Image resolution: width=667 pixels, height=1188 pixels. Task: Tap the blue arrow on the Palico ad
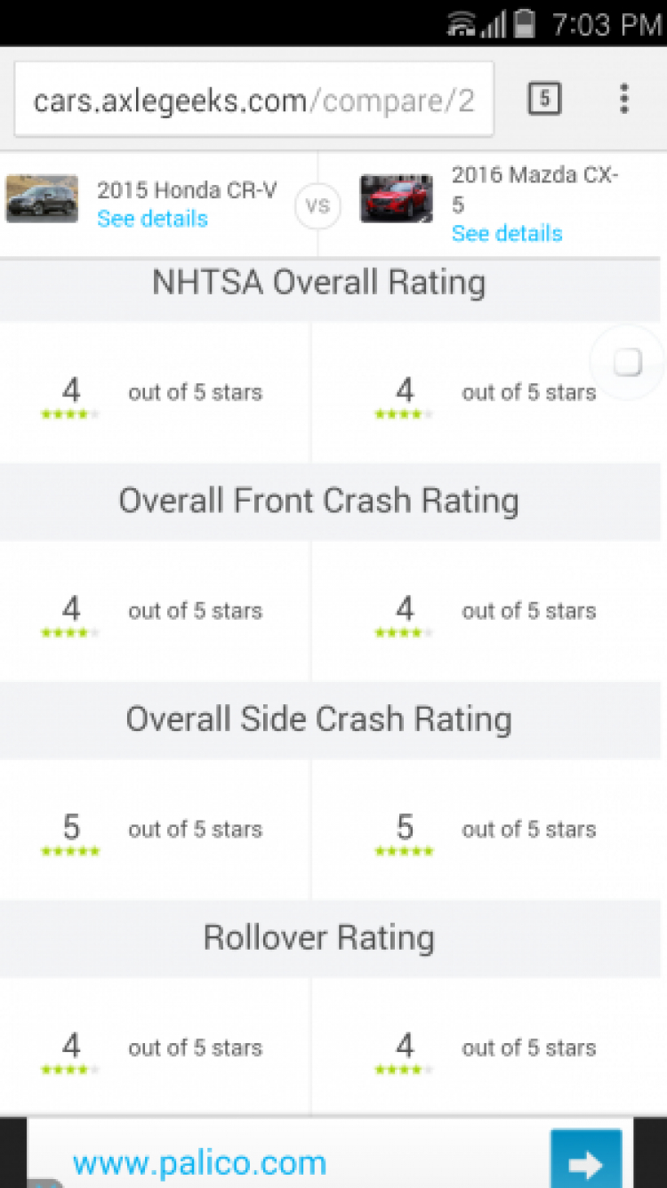586,1160
